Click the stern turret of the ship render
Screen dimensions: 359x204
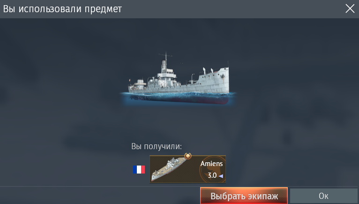pos(140,83)
